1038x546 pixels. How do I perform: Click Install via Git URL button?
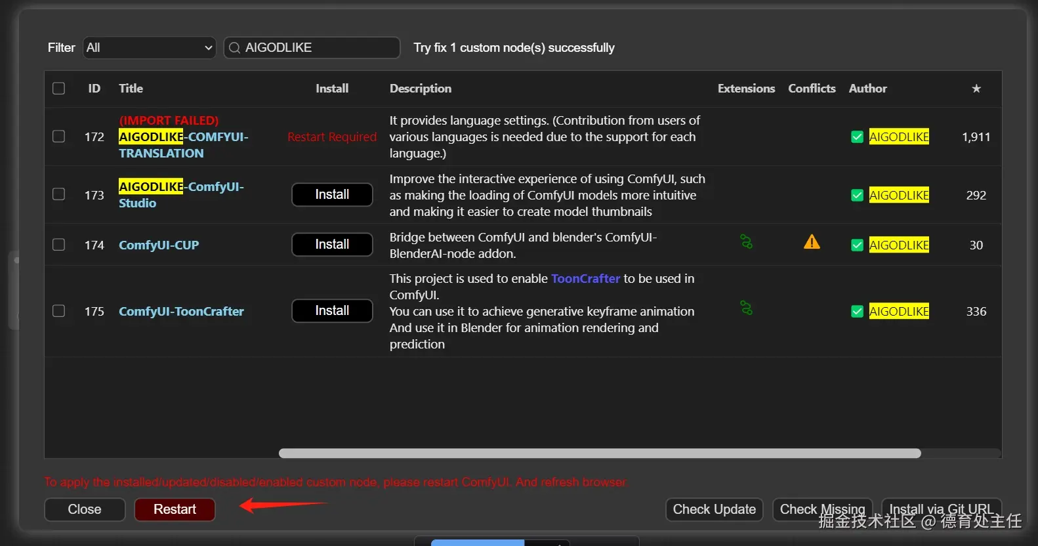(x=941, y=510)
